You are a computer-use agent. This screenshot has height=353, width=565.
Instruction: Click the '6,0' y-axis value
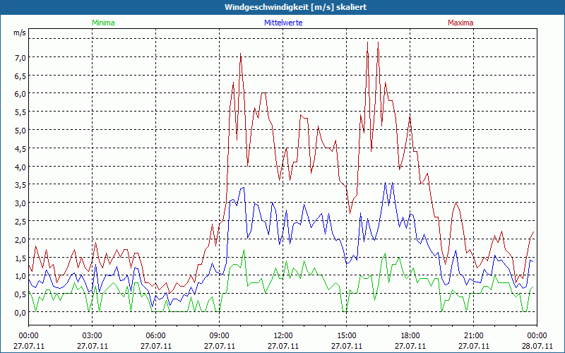[x=20, y=94]
